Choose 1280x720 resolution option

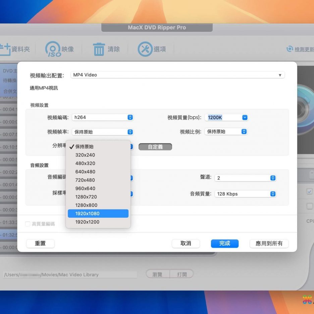coord(98,197)
